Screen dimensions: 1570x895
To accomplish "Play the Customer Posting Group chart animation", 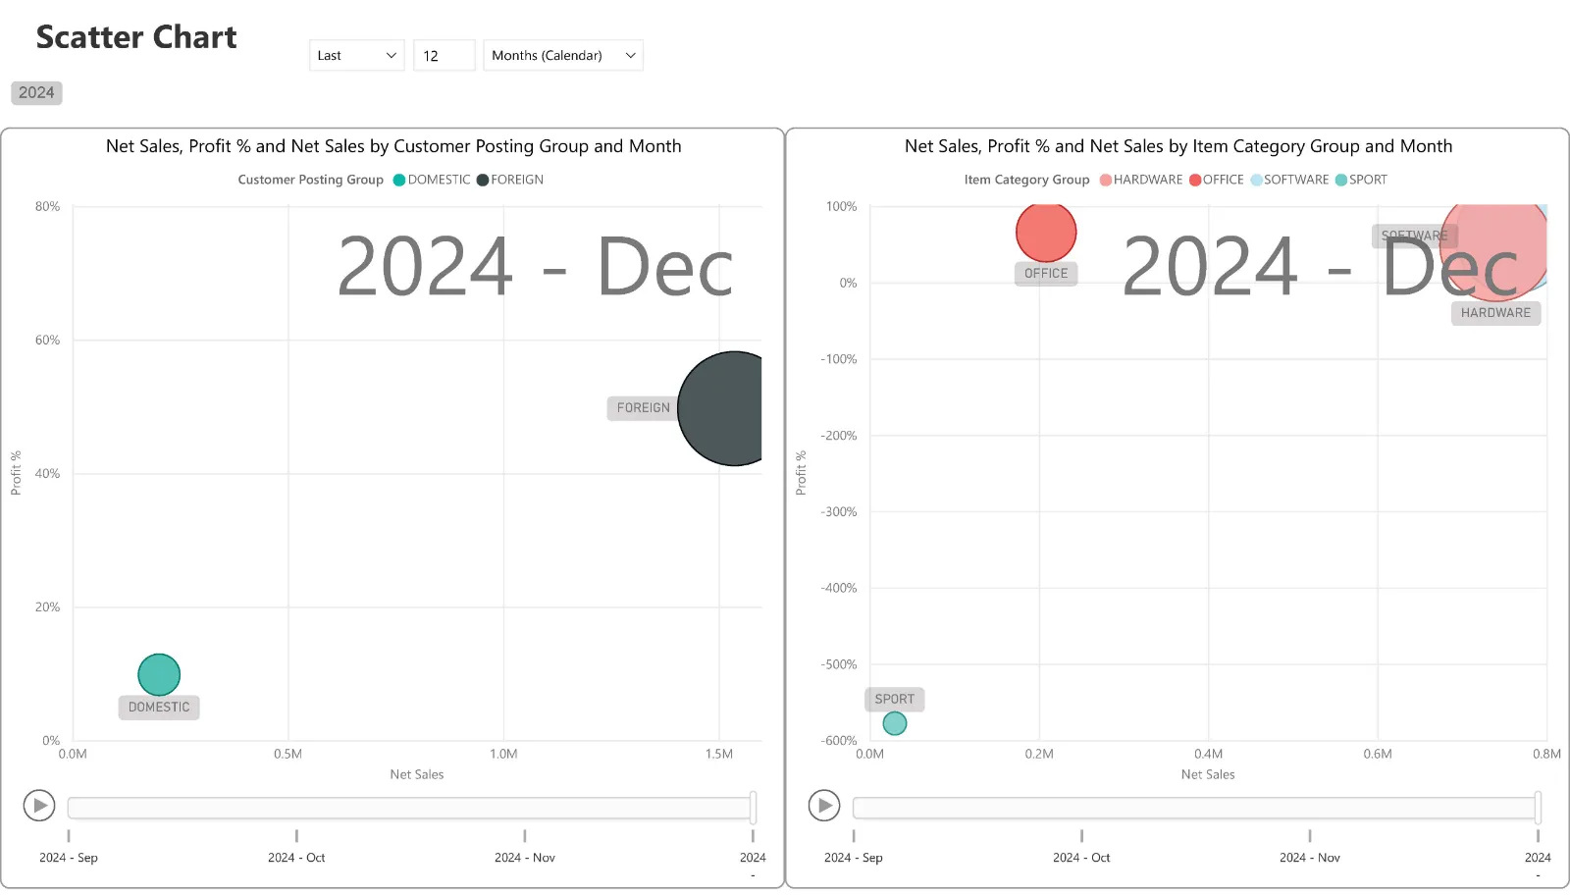I will [x=39, y=806].
